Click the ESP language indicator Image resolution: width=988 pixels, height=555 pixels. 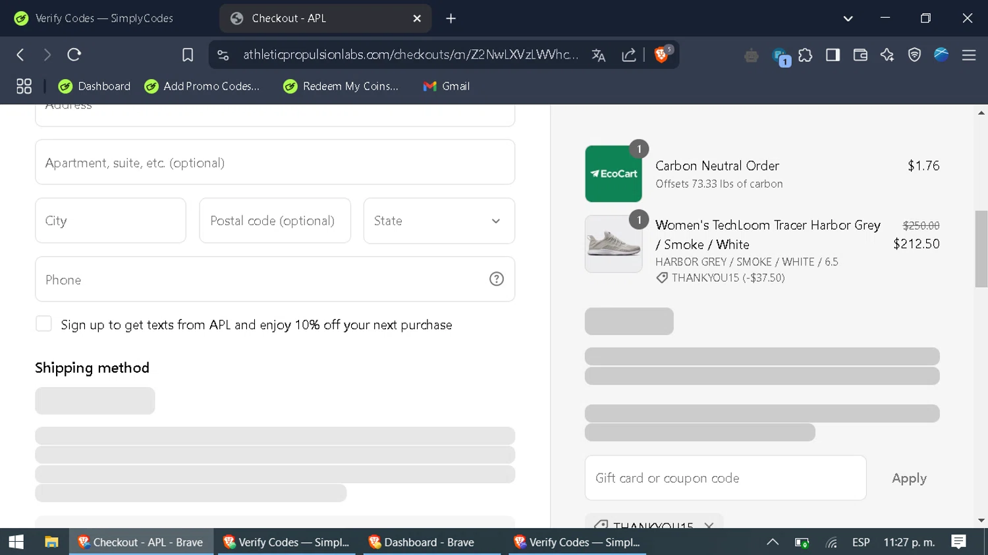861,542
